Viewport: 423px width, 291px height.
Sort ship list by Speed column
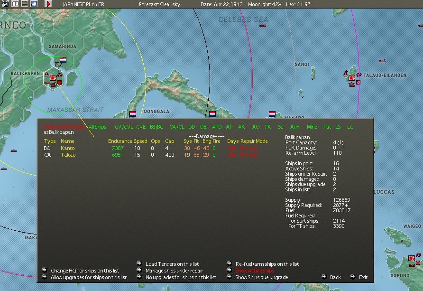click(140, 141)
